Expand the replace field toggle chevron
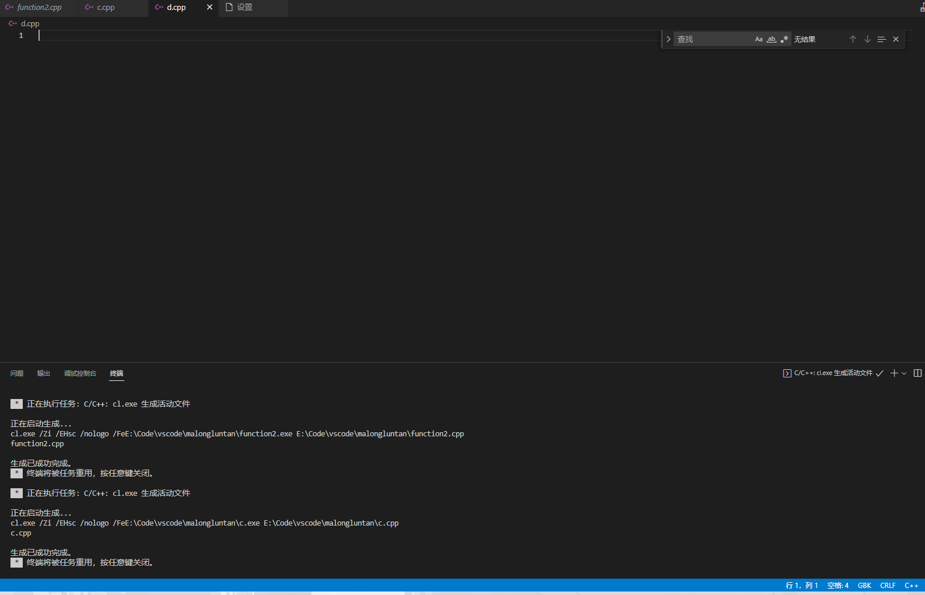 tap(668, 39)
